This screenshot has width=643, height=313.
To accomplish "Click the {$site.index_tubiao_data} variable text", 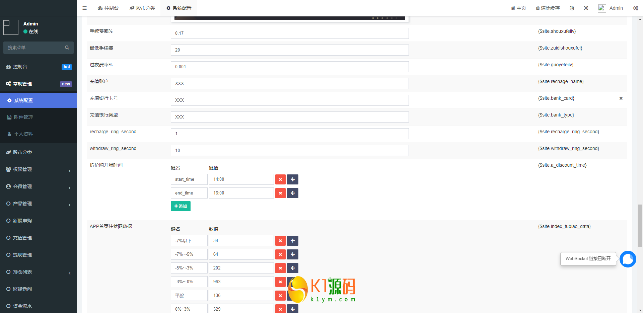I will [564, 227].
